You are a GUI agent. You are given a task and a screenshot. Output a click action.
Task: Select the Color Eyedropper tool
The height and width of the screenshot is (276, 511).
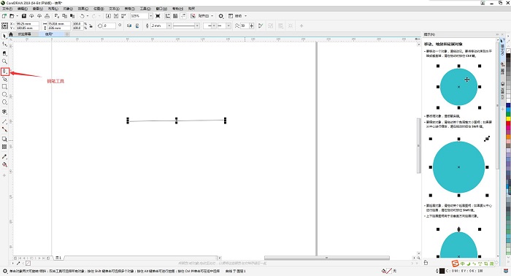4,157
